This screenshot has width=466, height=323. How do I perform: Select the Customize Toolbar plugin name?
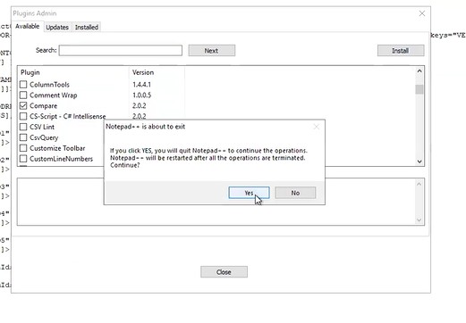tap(57, 148)
